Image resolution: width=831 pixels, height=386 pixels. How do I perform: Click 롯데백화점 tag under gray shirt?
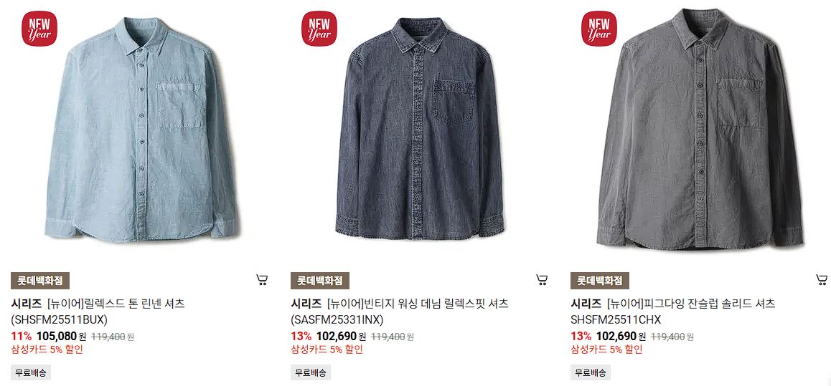(x=600, y=281)
